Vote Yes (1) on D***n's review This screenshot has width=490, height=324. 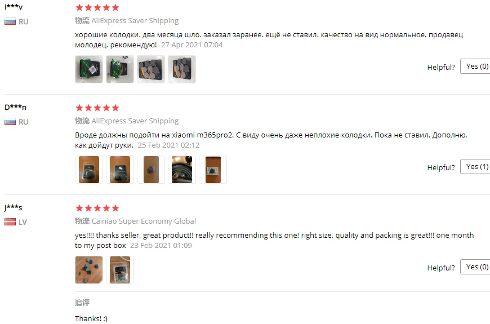[x=475, y=167]
